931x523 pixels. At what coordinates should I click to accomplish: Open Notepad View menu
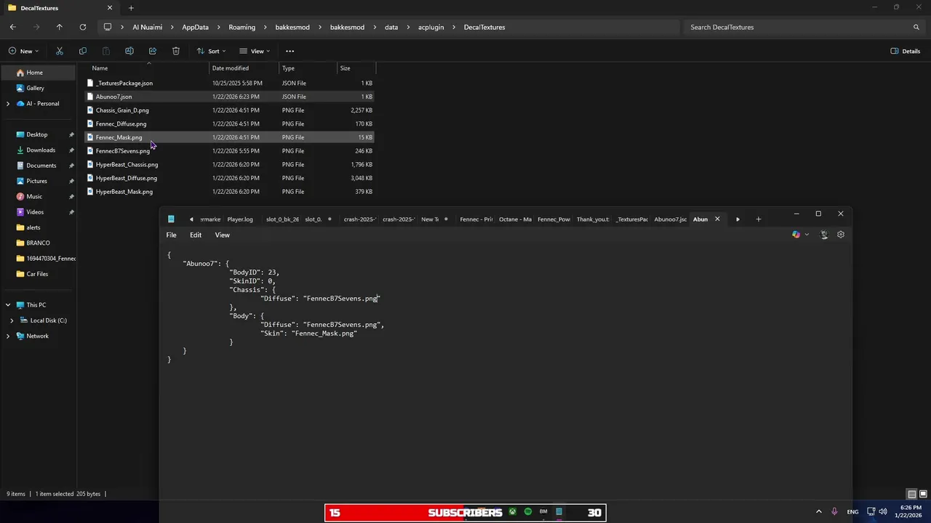pyautogui.click(x=222, y=235)
